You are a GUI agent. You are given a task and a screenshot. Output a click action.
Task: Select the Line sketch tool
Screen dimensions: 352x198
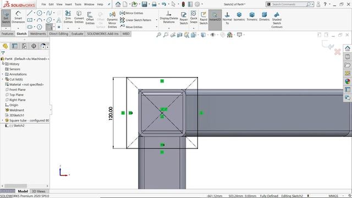(x=29, y=13)
